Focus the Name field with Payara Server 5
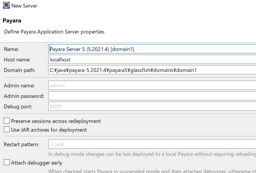 152,49
